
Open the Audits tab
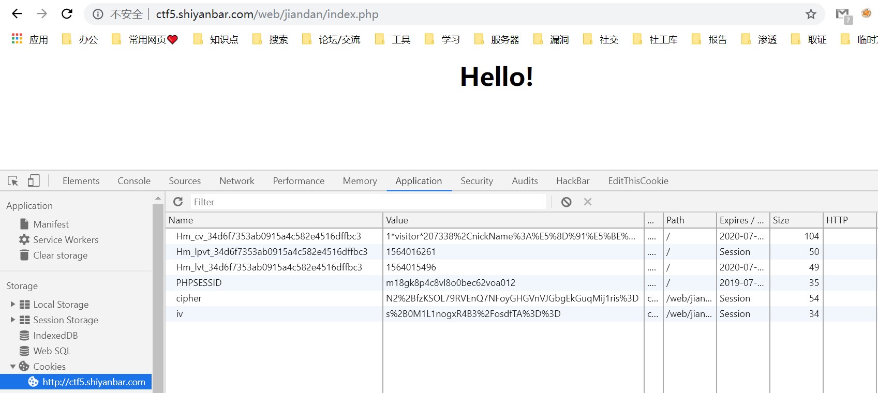click(x=525, y=181)
